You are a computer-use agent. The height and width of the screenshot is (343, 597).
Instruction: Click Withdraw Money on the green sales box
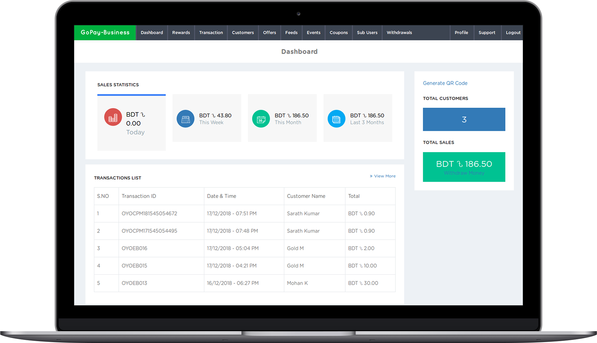coord(464,173)
